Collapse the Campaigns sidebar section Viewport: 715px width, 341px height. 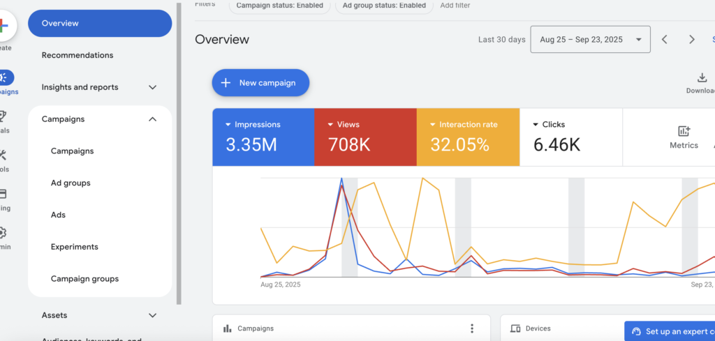(x=153, y=119)
